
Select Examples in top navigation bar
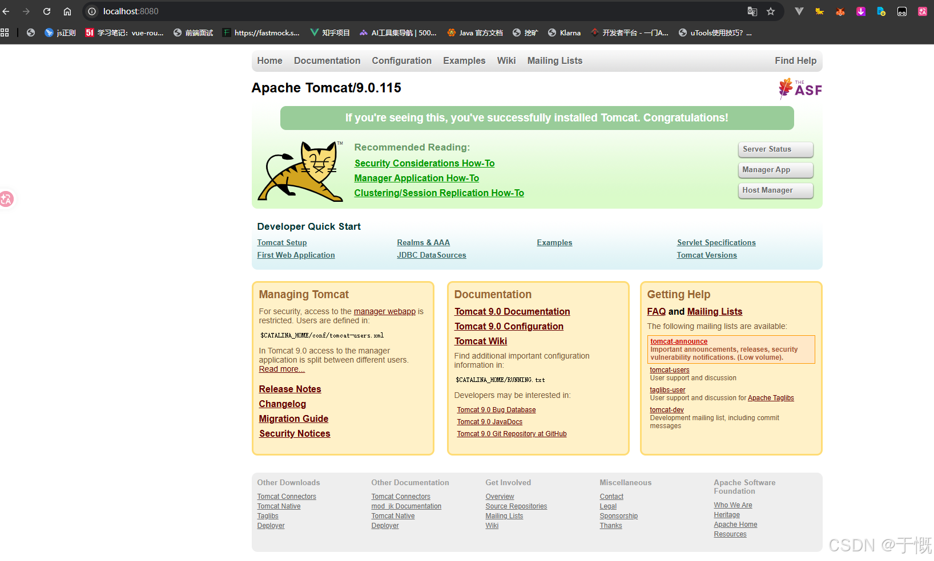pyautogui.click(x=464, y=60)
